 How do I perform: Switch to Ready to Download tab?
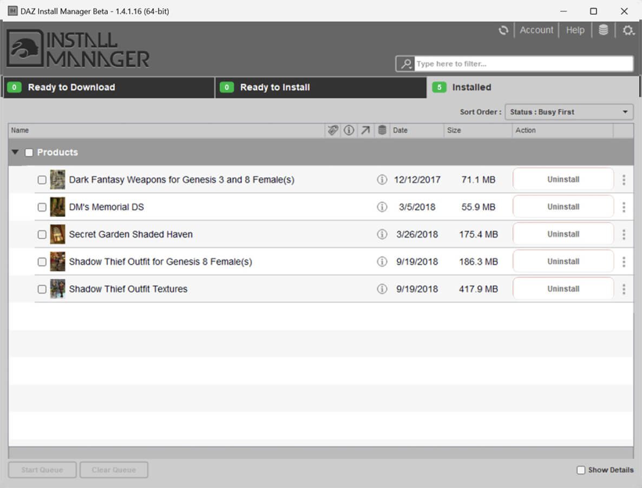(108, 87)
